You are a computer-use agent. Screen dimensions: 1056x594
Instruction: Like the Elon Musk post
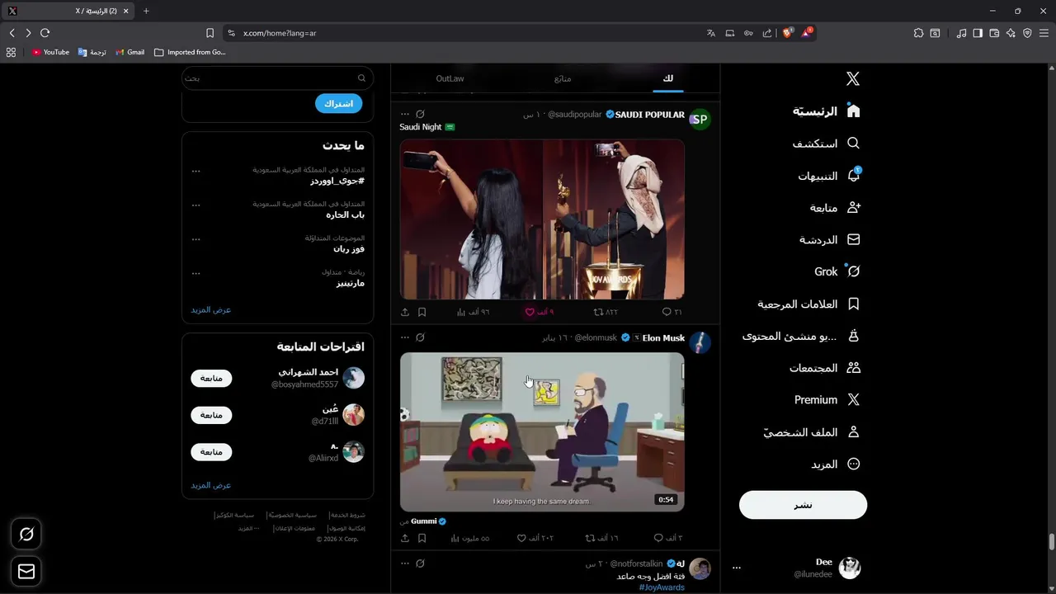[535, 538]
